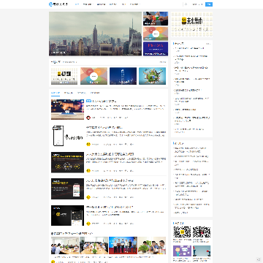Select the blue highlighted navigation menu item
Image resolution: width=263 pixels, height=263 pixels.
coord(77,4)
